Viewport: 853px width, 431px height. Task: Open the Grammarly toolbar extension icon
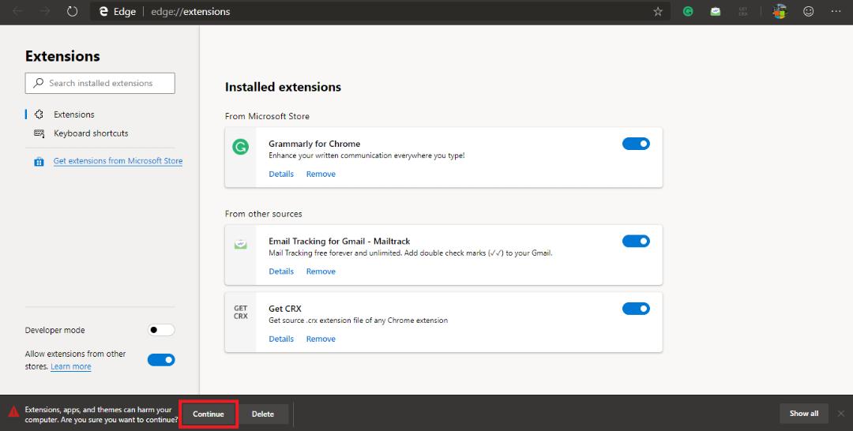tap(688, 11)
